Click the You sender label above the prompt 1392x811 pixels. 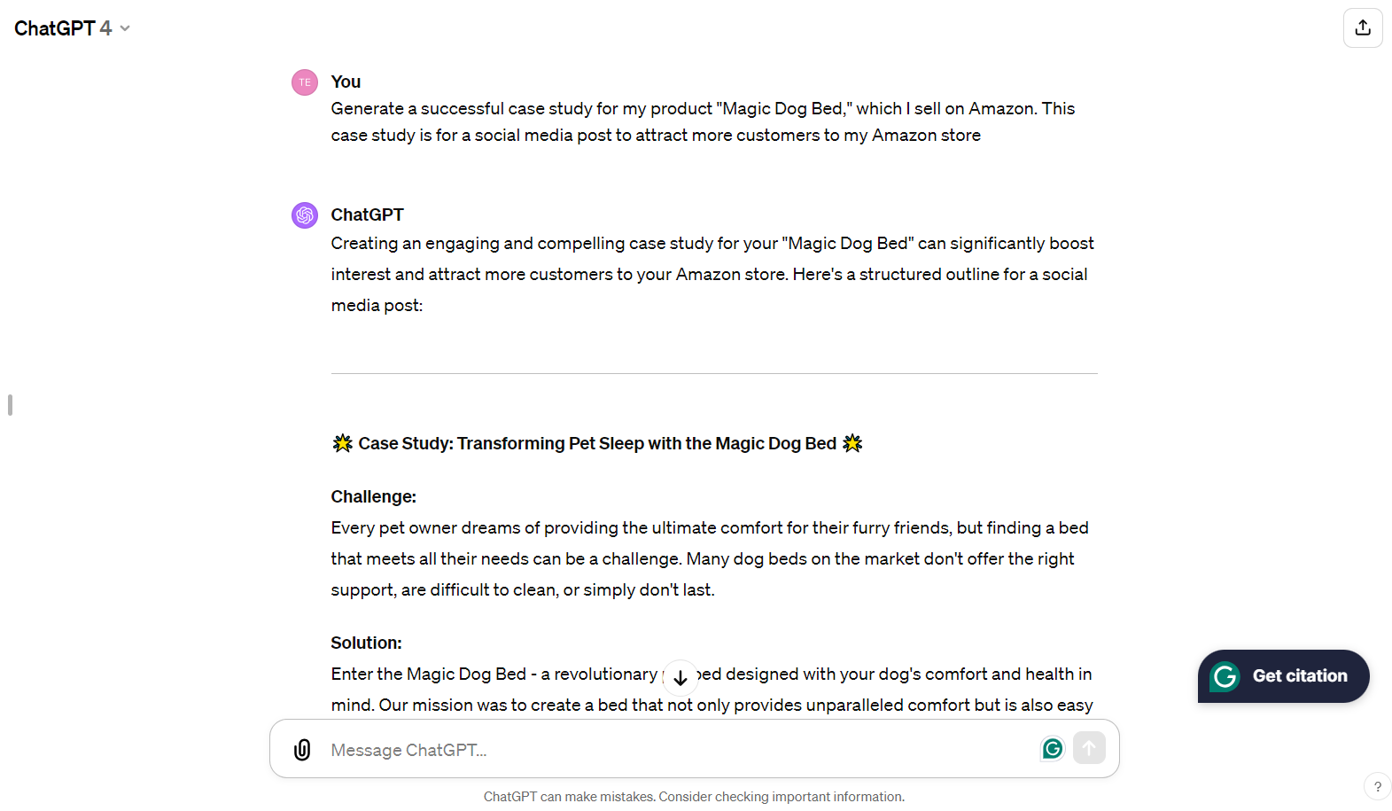345,82
